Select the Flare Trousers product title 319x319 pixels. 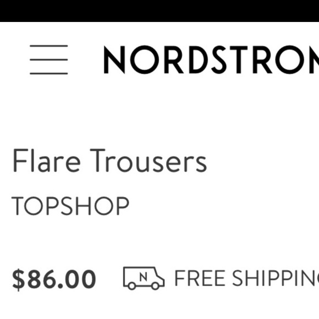[109, 161]
